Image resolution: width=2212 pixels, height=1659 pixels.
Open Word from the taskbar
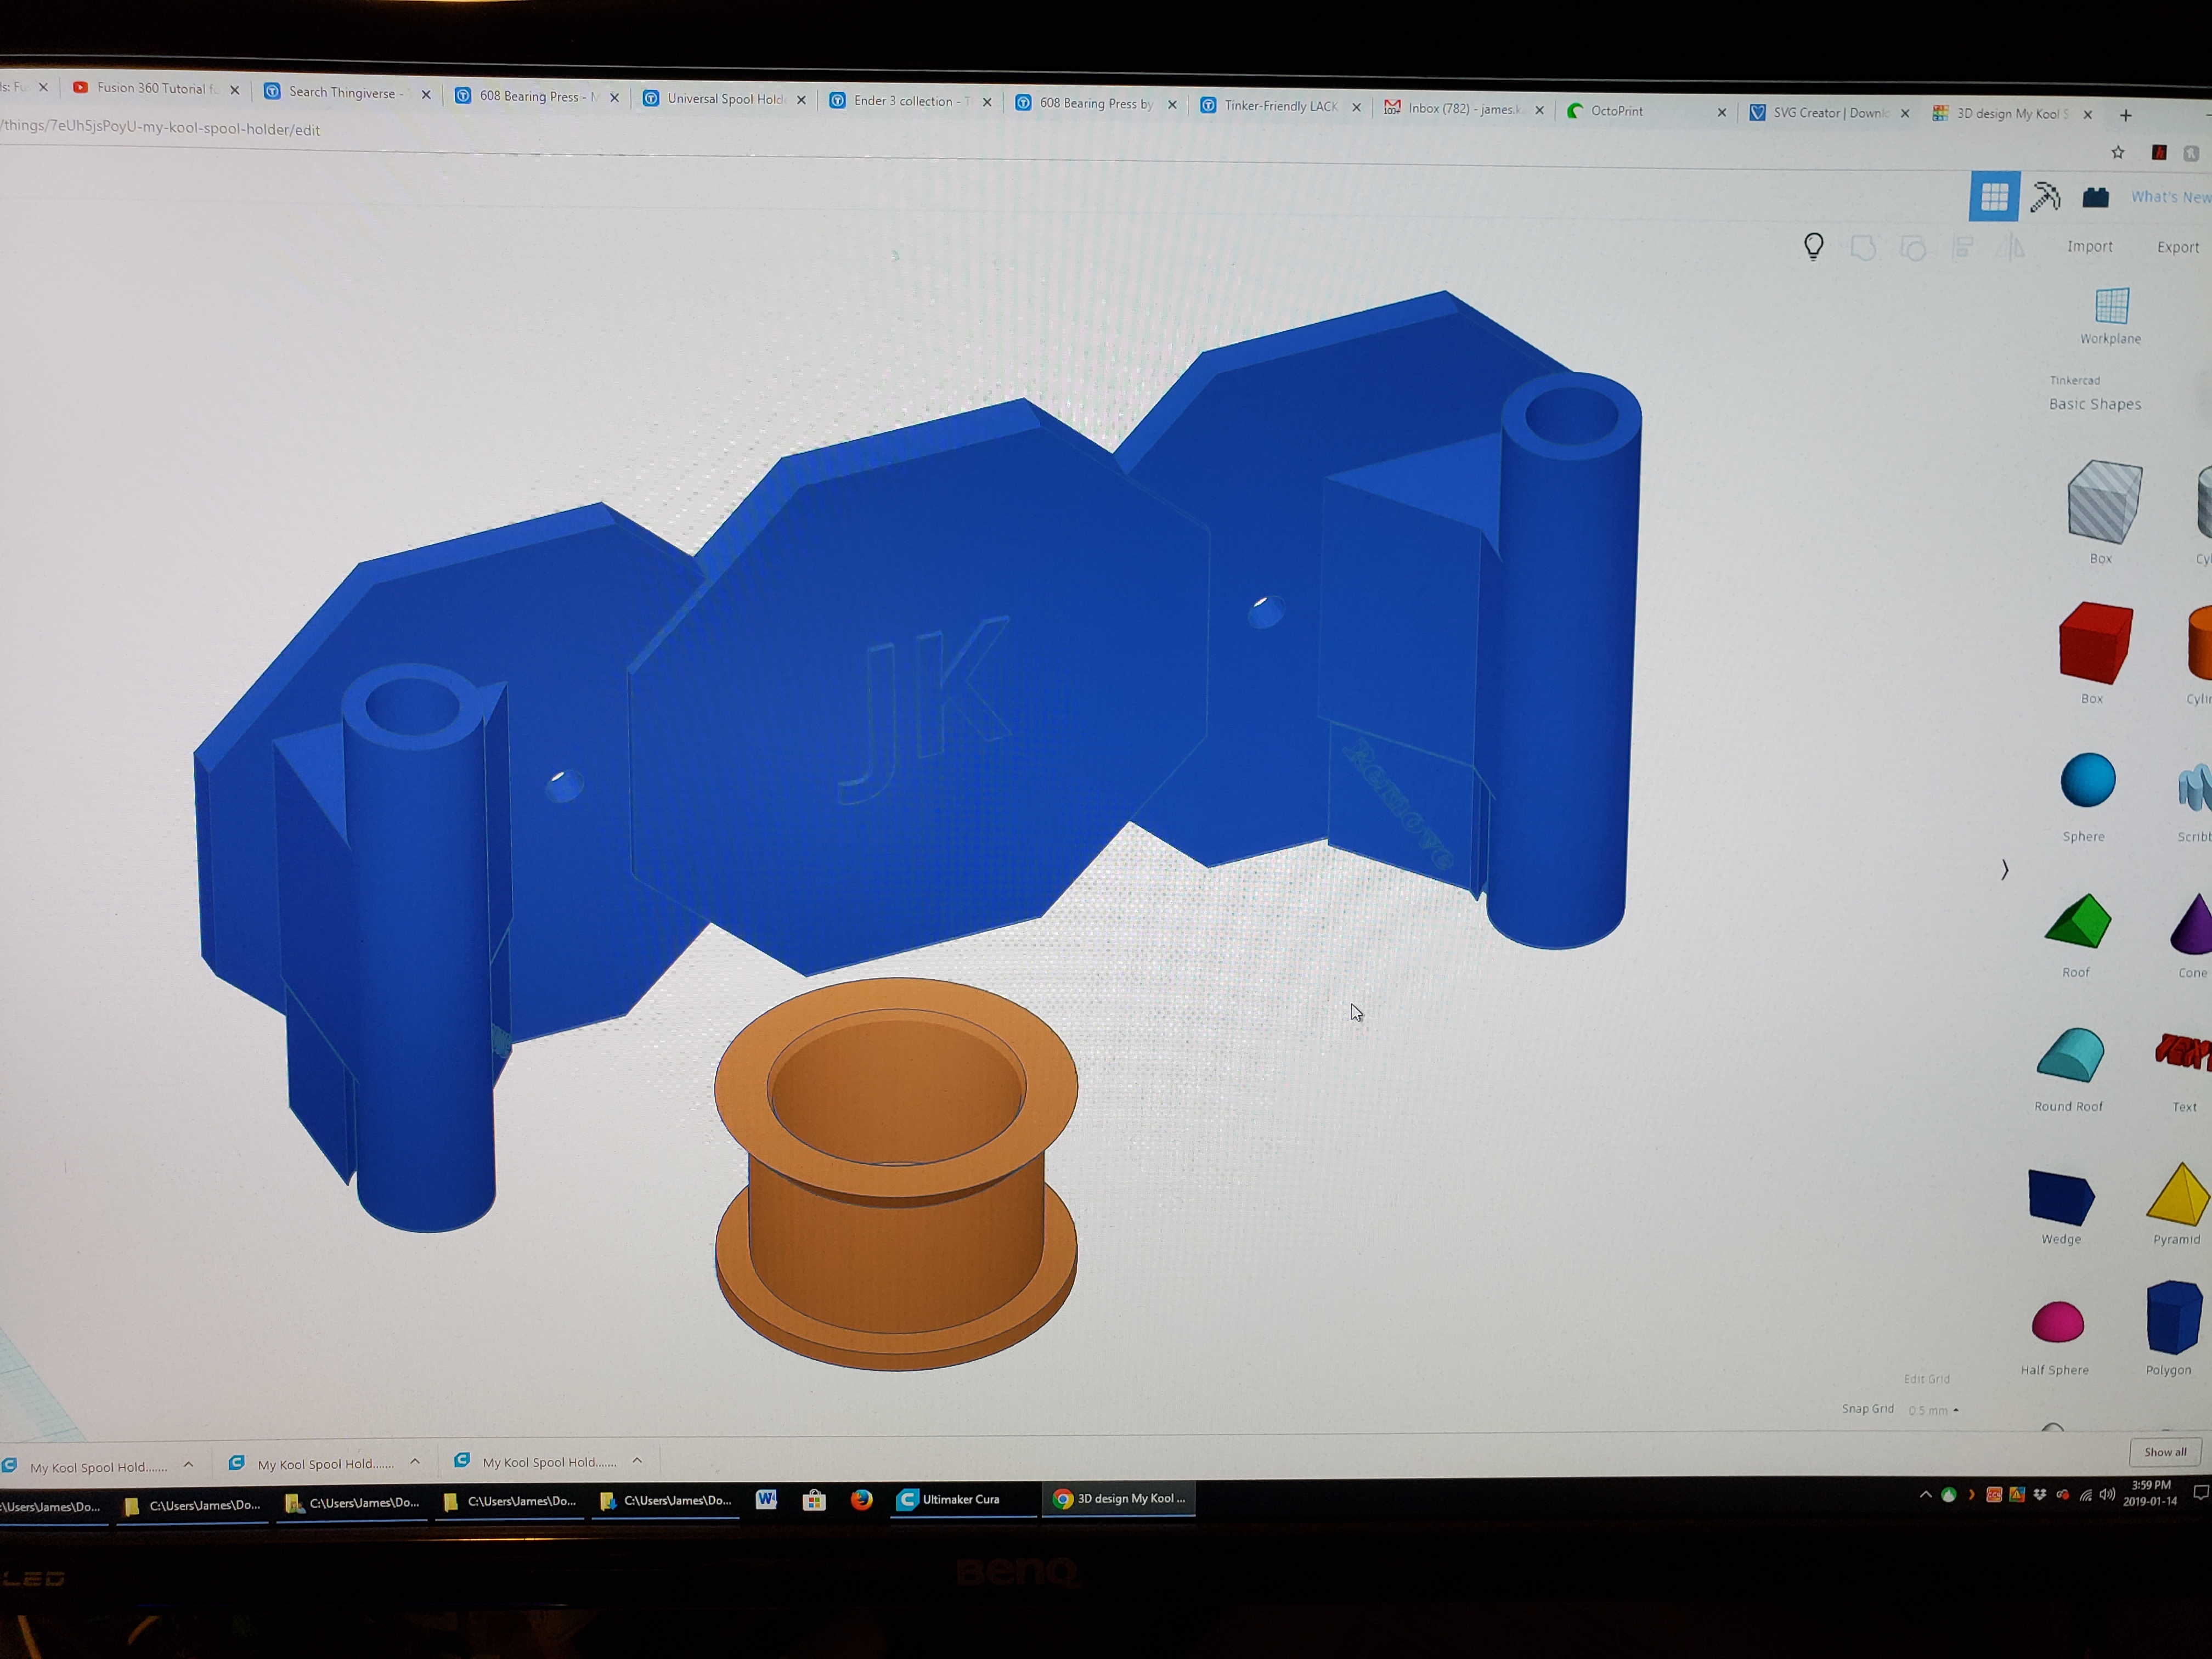click(767, 1499)
